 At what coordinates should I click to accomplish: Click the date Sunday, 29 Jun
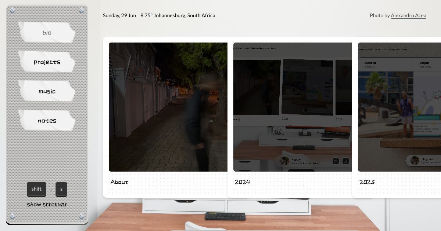(x=119, y=15)
